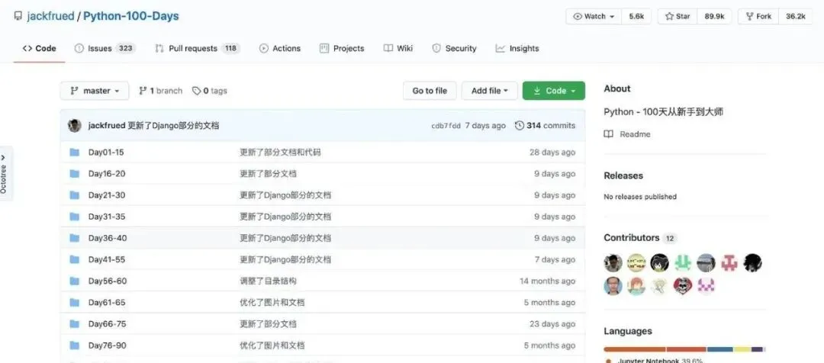The height and width of the screenshot is (363, 824).
Task: Click the Day41-55 folder name
Action: (x=107, y=259)
